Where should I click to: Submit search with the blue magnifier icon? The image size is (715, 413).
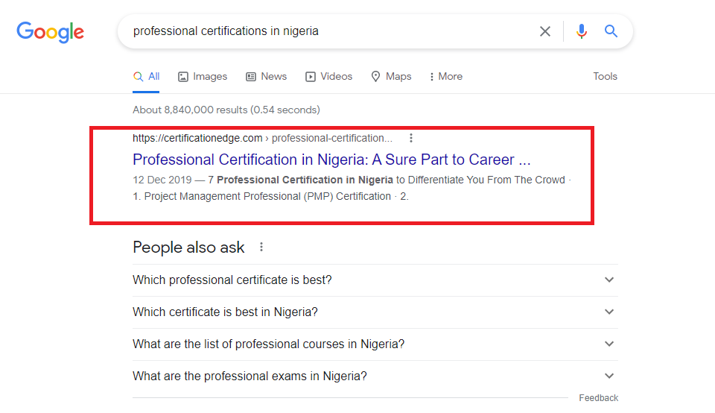(x=611, y=31)
